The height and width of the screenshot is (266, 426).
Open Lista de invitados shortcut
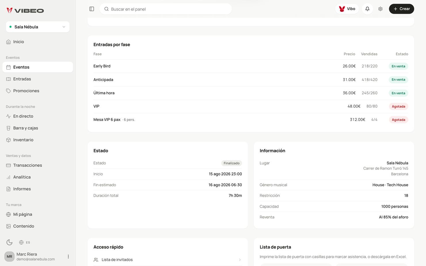pos(168,260)
